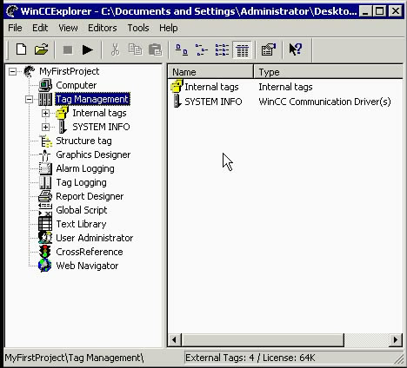The image size is (407, 368).
Task: Click the User Administrator icon
Action: (x=45, y=238)
